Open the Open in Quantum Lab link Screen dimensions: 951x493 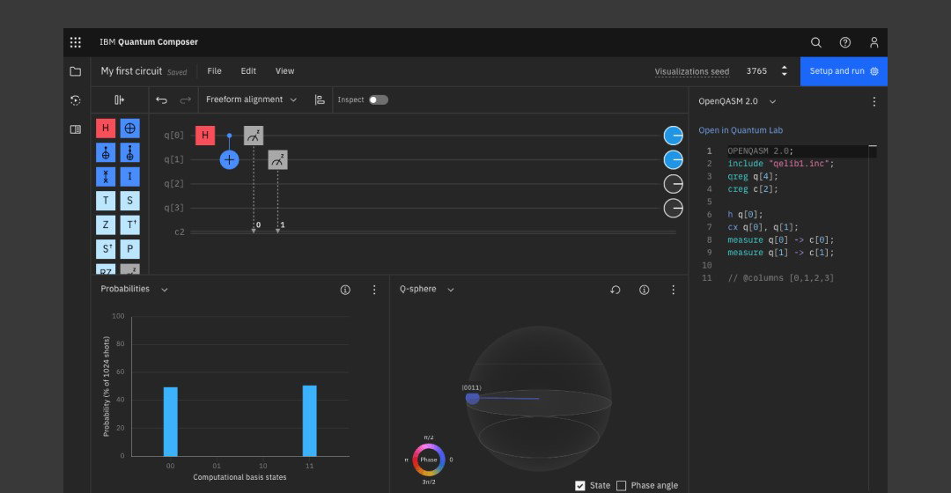pyautogui.click(x=741, y=130)
